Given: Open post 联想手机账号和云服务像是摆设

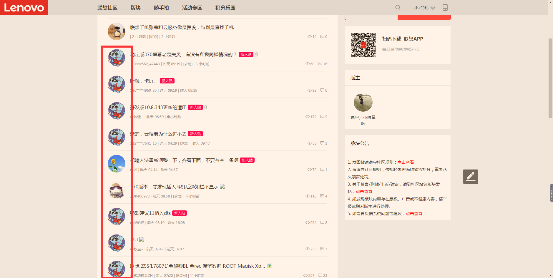Looking at the screenshot, I should [x=182, y=27].
